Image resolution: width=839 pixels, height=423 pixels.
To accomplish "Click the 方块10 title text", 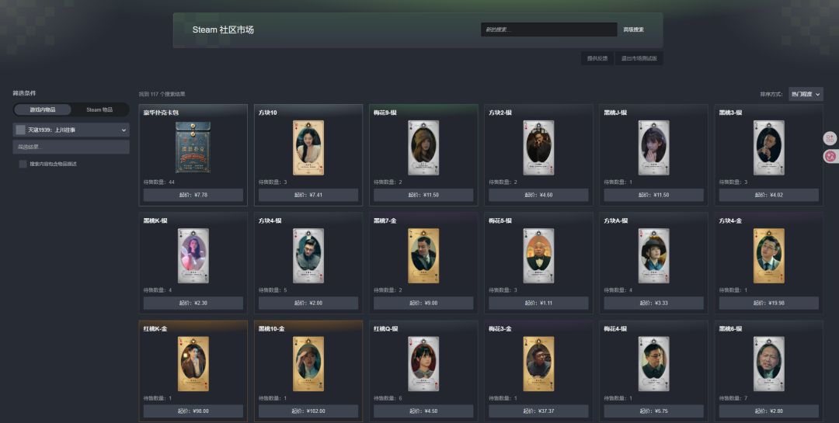I will tap(267, 113).
